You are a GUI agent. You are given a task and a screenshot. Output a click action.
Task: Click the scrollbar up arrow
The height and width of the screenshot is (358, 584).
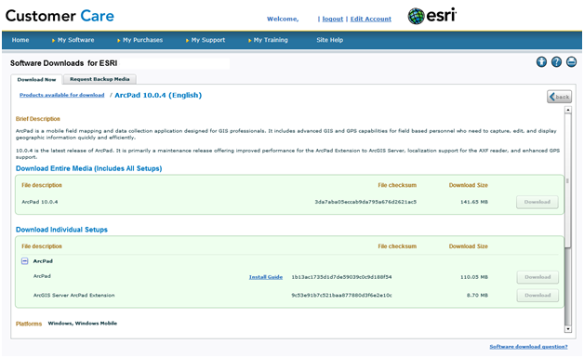coord(568,110)
